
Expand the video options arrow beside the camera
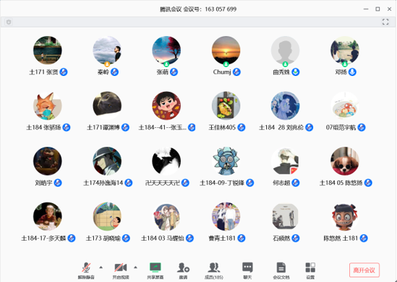(135, 268)
